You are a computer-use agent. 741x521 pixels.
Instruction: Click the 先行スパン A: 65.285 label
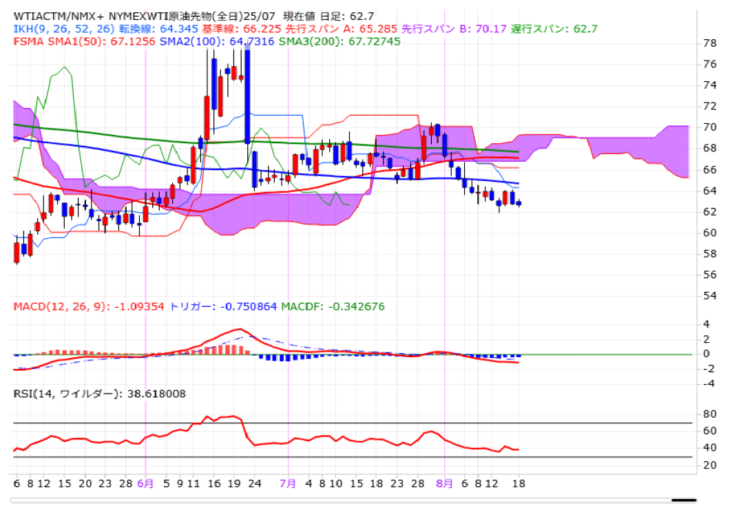(341, 29)
